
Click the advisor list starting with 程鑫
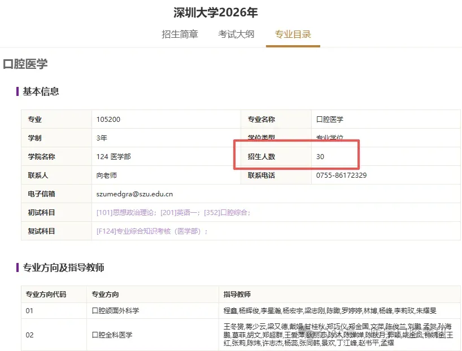(330, 311)
